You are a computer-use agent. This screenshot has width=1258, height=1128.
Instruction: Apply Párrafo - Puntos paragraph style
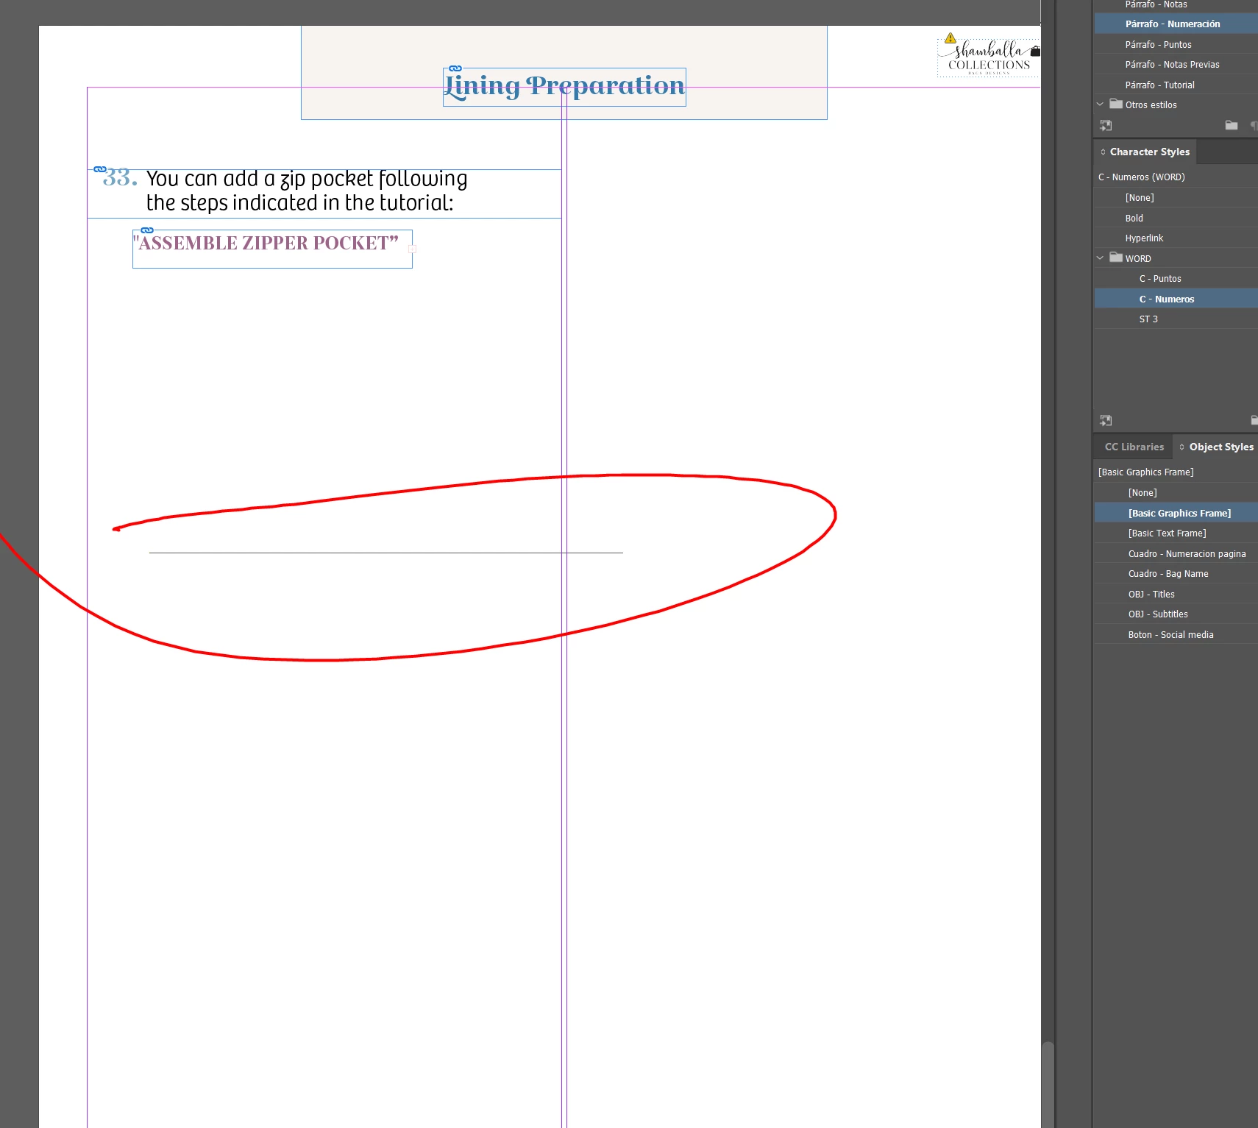point(1176,45)
